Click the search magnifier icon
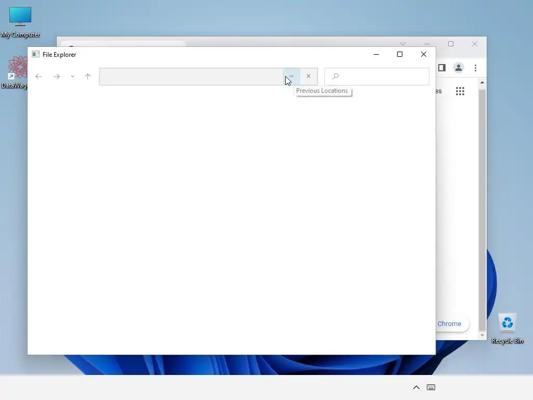Screen dimensions: 533x400 335,77
